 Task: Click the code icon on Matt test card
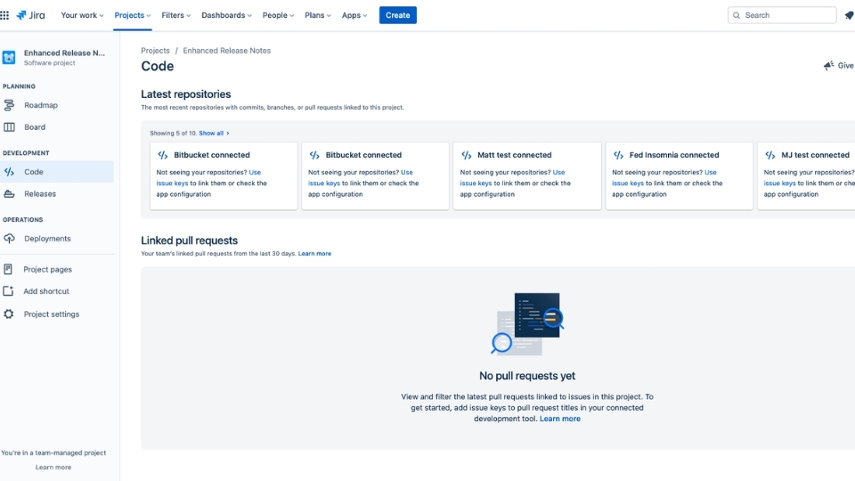(x=466, y=155)
